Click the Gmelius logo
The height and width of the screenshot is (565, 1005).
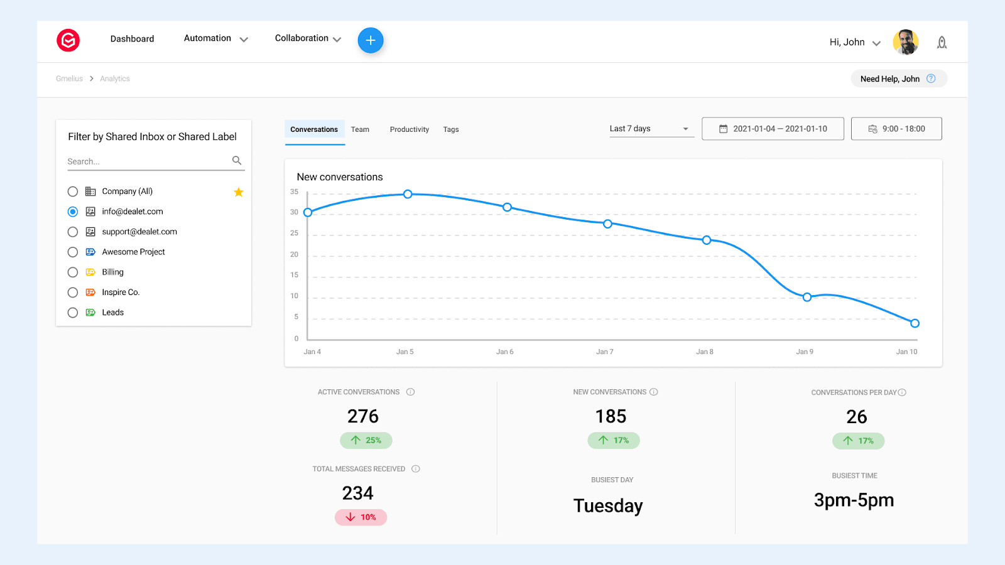pyautogui.click(x=68, y=40)
